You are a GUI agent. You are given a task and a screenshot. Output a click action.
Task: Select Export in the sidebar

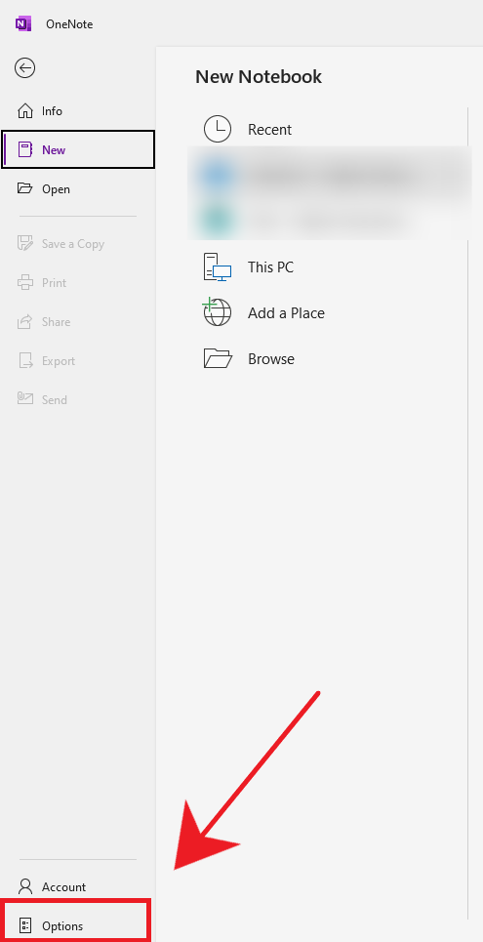coord(77,361)
